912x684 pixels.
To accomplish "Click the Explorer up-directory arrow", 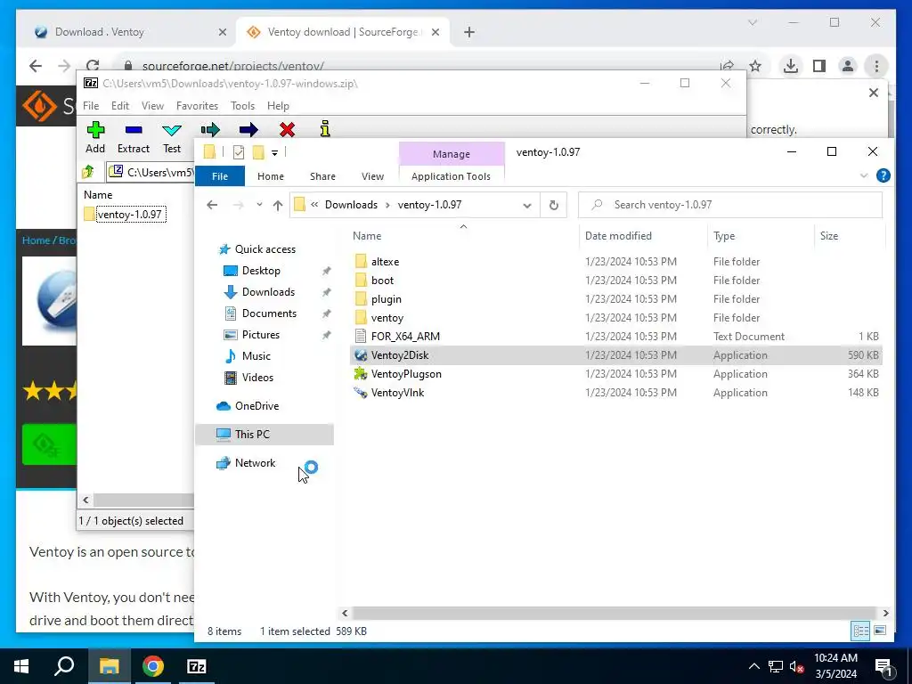I will click(x=278, y=205).
